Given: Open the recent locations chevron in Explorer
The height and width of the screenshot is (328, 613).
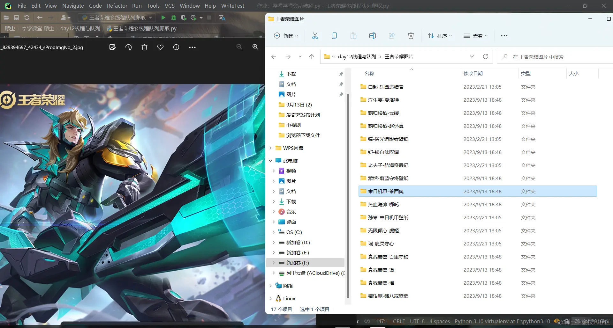Looking at the screenshot, I should (300, 56).
